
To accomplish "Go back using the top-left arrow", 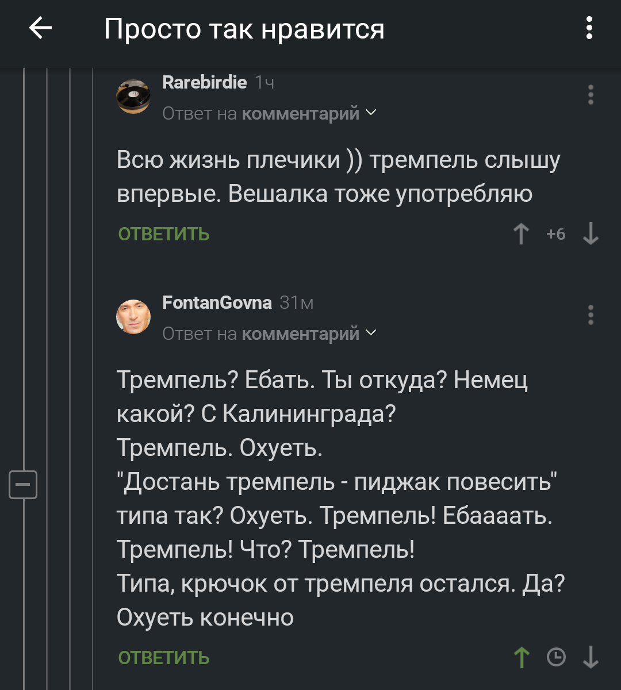I will (x=40, y=28).
